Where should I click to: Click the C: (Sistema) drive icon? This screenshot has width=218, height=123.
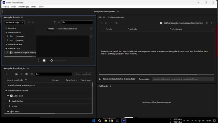click(11, 36)
